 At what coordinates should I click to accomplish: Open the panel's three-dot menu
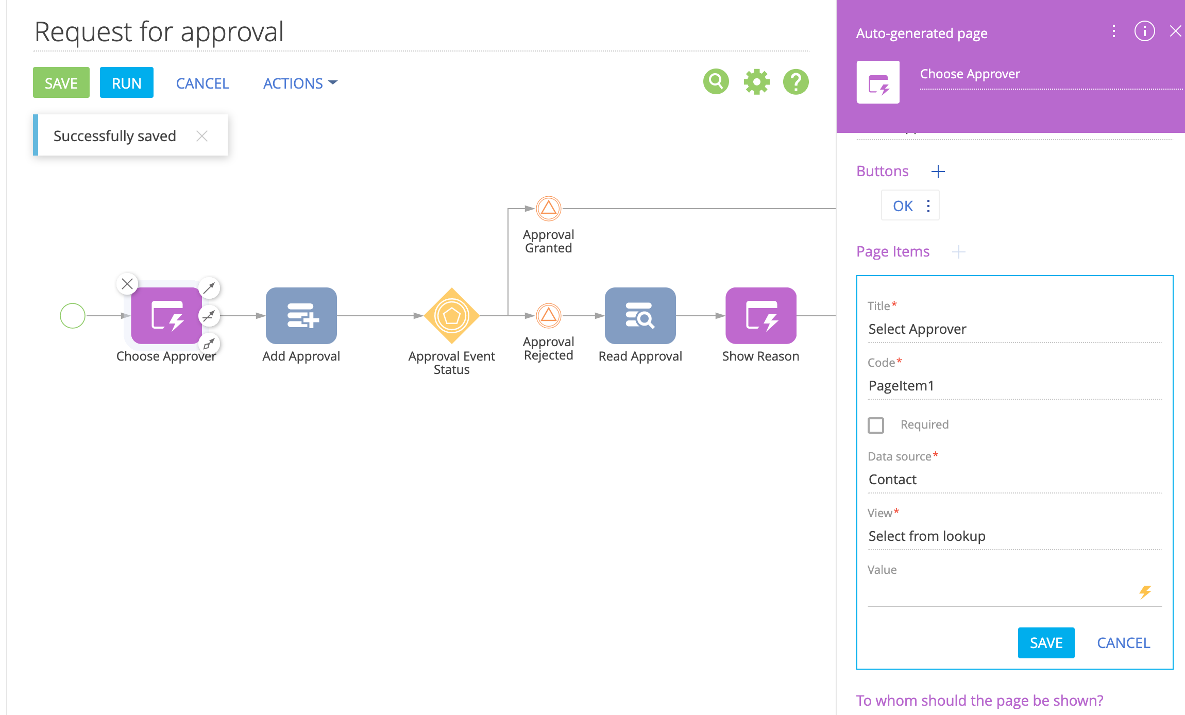[x=1114, y=31]
